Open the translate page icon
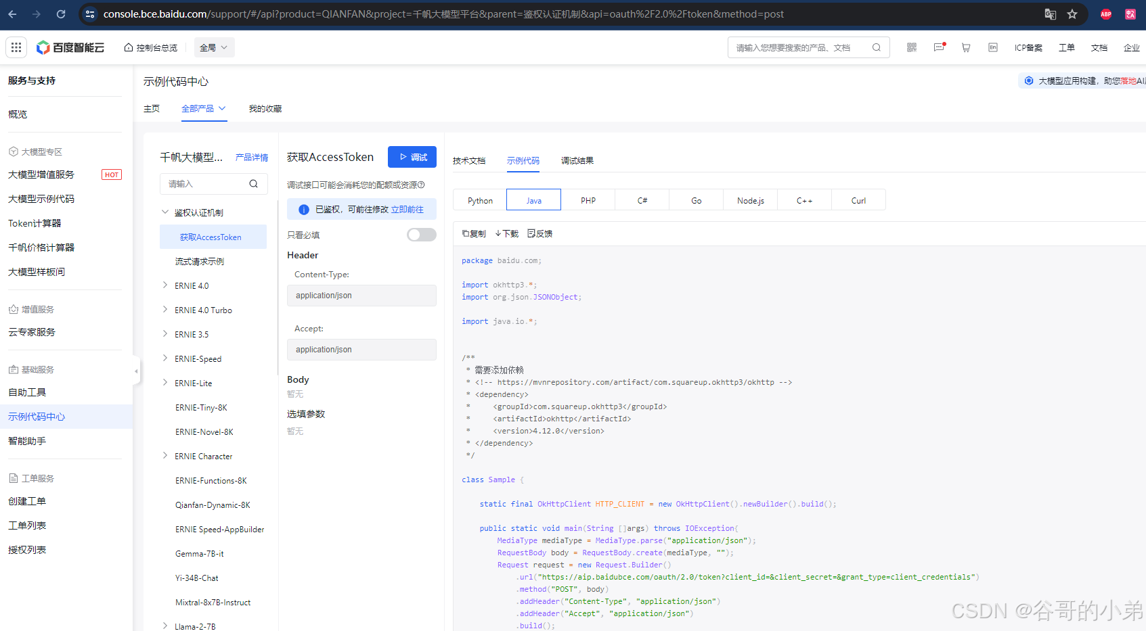The width and height of the screenshot is (1146, 631). pos(1051,14)
